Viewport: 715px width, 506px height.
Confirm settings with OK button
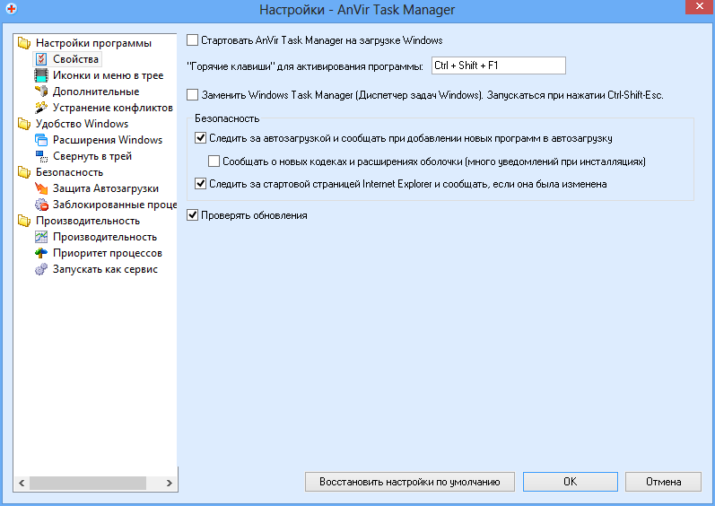(x=570, y=482)
